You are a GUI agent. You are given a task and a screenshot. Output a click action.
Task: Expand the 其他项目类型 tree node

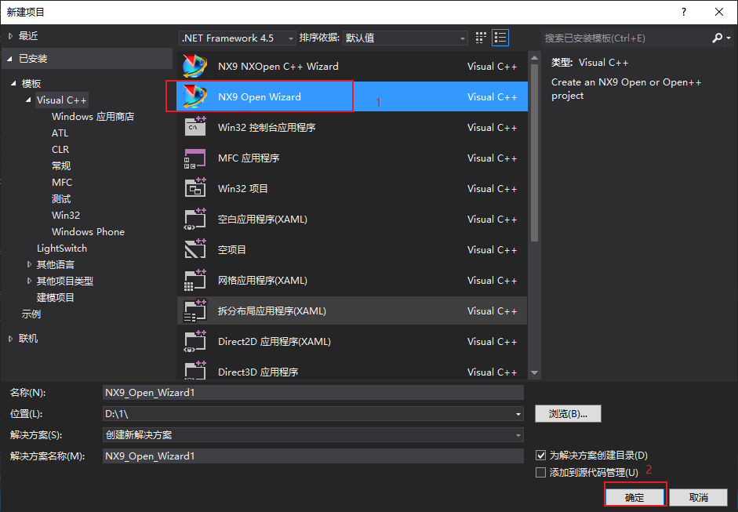(29, 281)
